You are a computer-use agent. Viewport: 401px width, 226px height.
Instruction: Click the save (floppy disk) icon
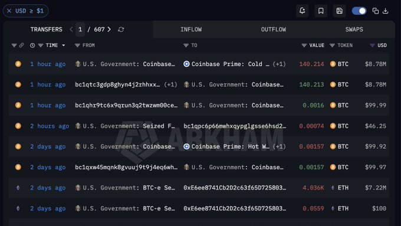(339, 11)
